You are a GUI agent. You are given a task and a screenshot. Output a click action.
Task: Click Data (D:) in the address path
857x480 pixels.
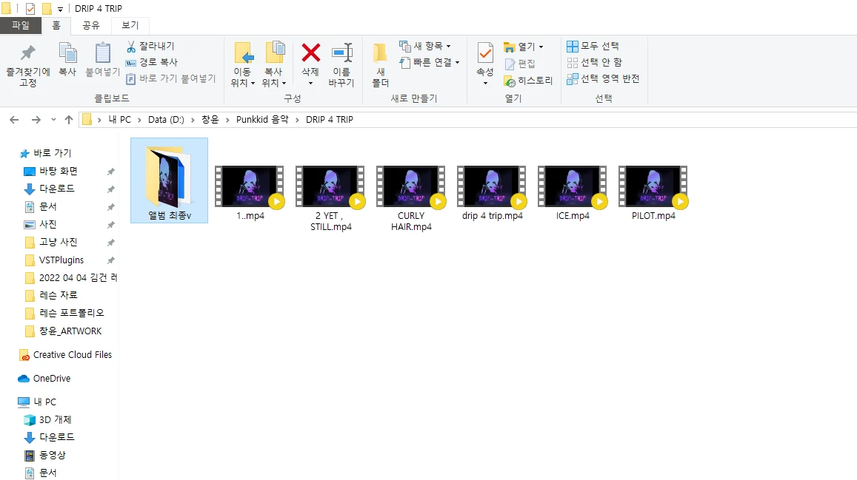[166, 120]
